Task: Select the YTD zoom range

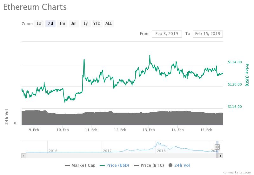Action: click(x=97, y=24)
